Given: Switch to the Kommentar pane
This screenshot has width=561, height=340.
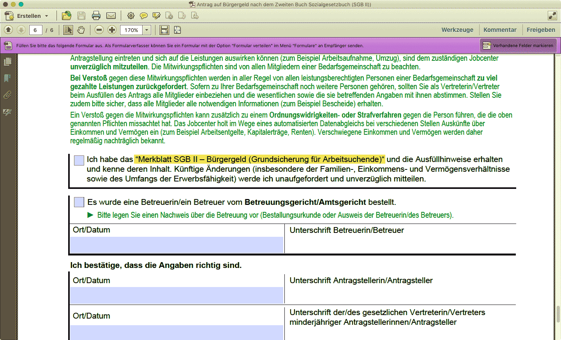Looking at the screenshot, I should pos(500,30).
